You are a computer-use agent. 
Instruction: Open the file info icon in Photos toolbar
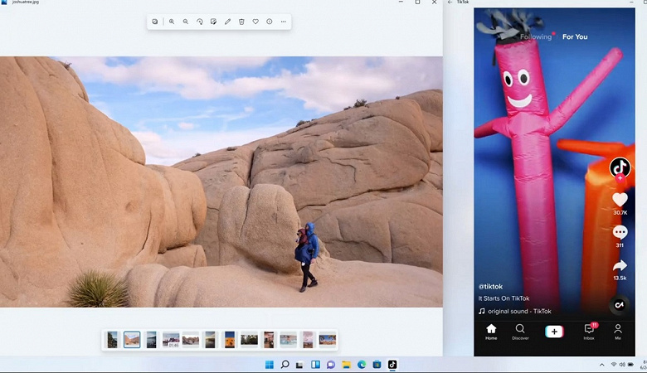pos(270,22)
